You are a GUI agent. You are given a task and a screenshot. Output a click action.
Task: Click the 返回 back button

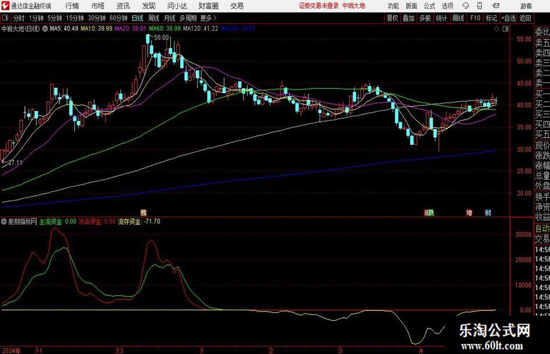tap(526, 18)
